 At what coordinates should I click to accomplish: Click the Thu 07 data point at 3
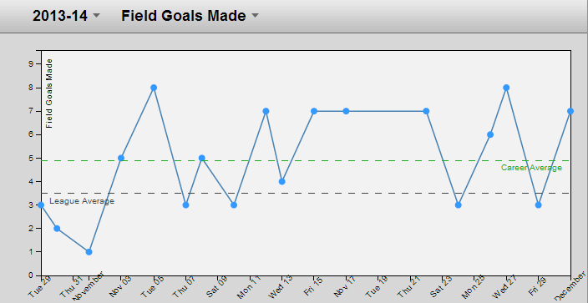[x=185, y=205]
